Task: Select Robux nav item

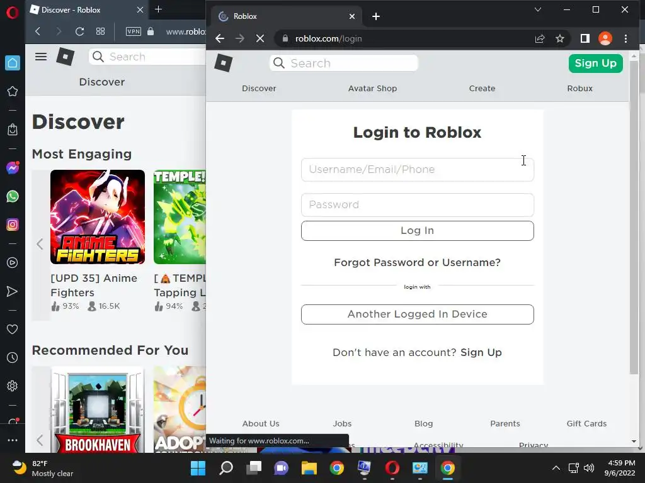Action: coord(580,88)
